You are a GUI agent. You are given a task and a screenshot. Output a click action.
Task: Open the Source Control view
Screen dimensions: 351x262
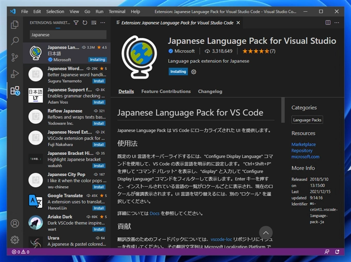[14, 58]
